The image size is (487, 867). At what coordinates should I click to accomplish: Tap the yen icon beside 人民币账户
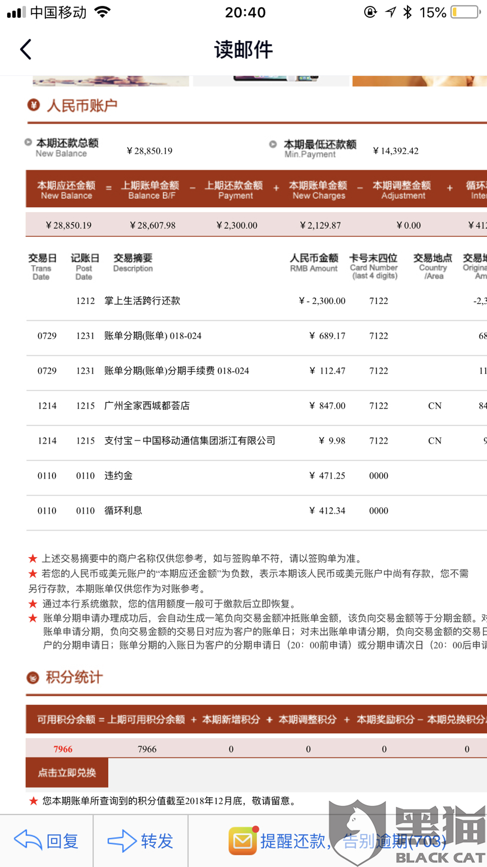(x=34, y=105)
